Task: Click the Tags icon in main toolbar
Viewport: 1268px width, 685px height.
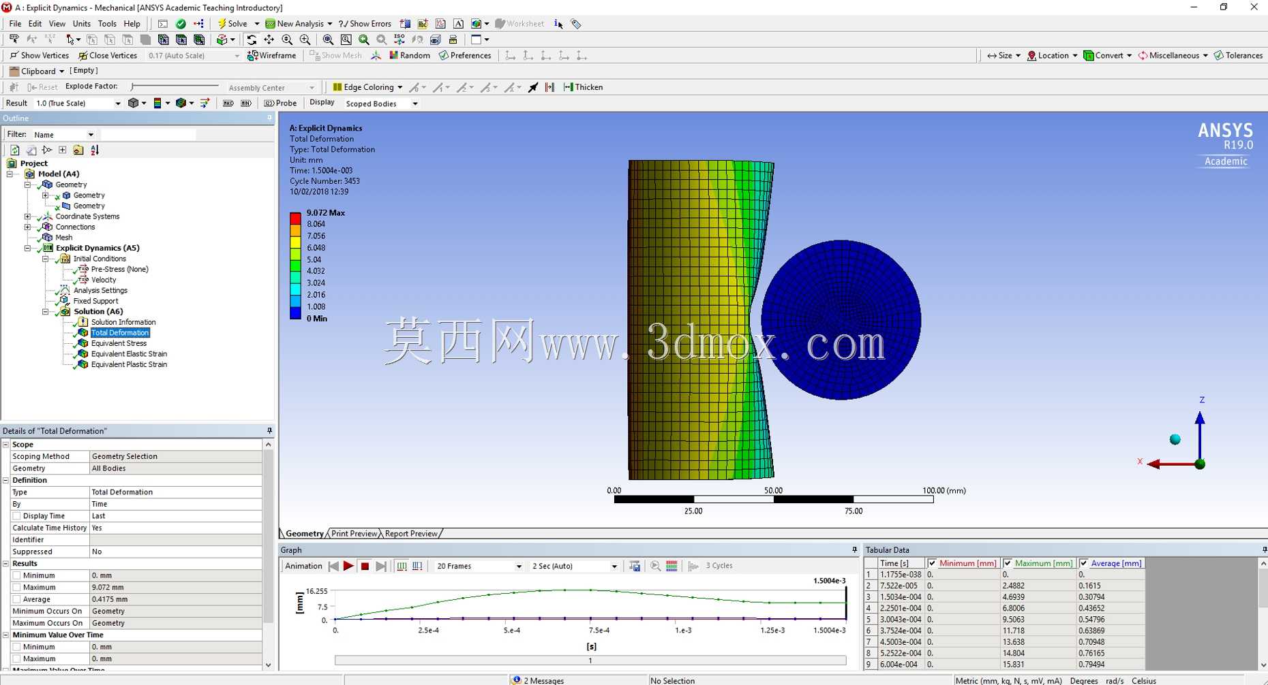Action: [576, 24]
